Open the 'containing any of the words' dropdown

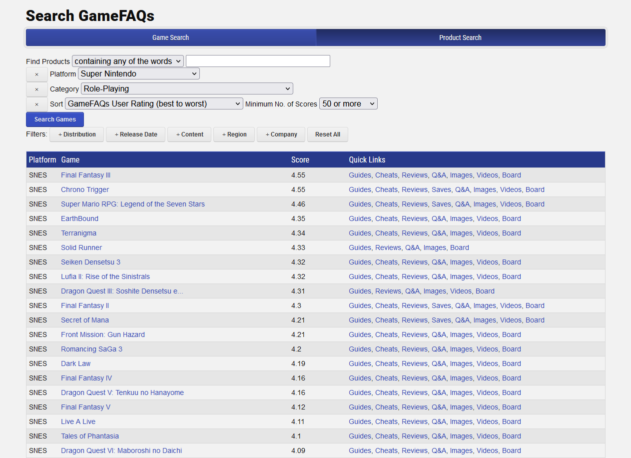(128, 61)
